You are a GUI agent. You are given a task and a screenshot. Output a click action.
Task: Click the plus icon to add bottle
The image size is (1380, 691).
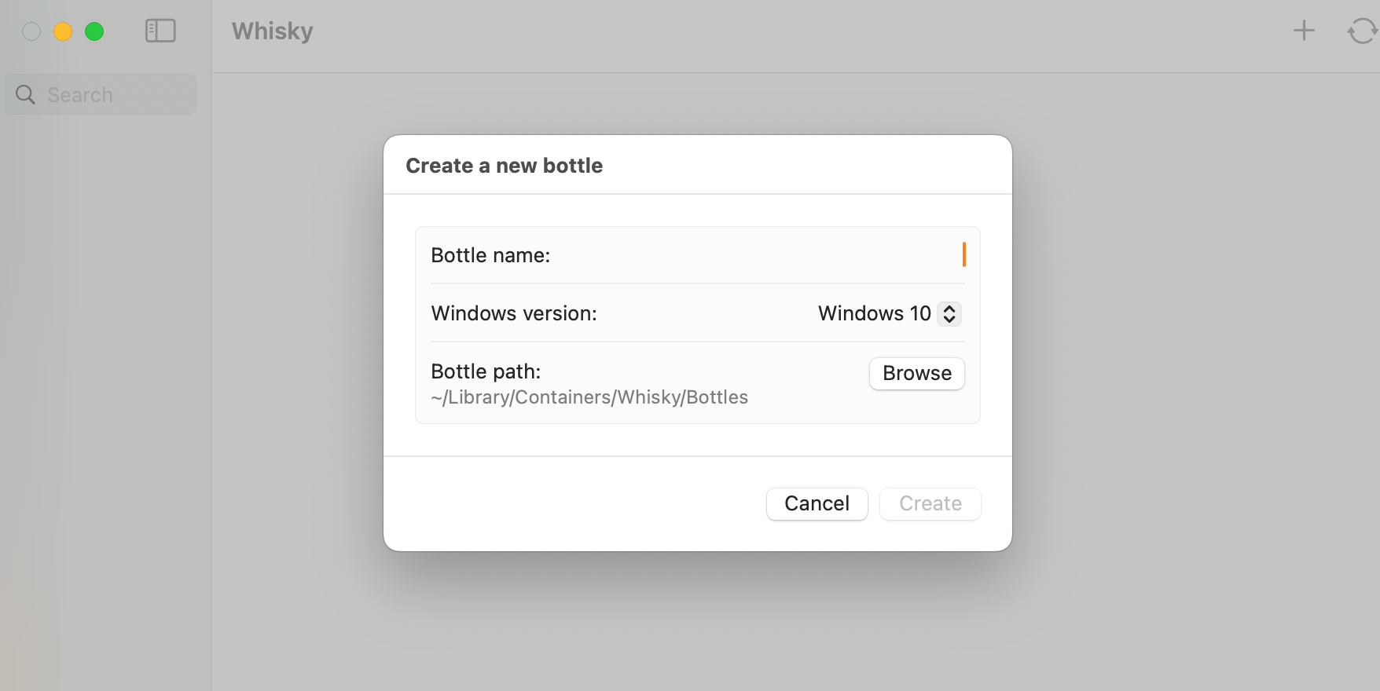(x=1304, y=31)
